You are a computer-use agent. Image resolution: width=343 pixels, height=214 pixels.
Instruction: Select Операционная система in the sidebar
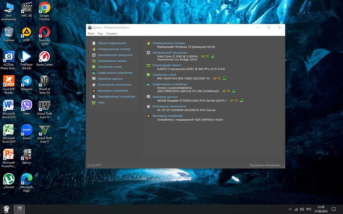pos(114,49)
